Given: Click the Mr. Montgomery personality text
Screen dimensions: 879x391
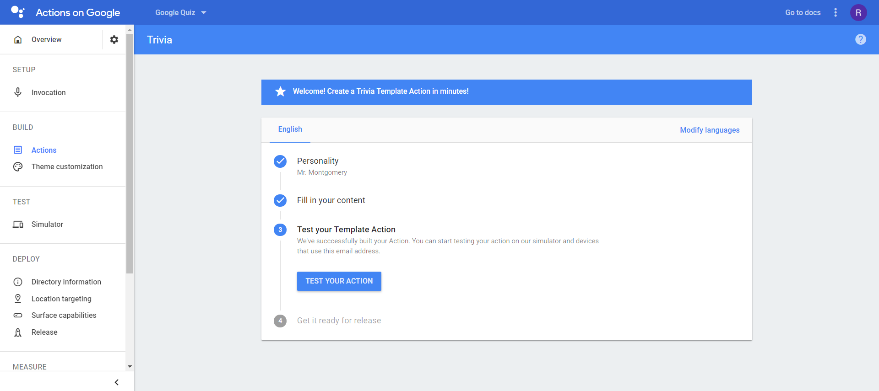Looking at the screenshot, I should click(322, 172).
